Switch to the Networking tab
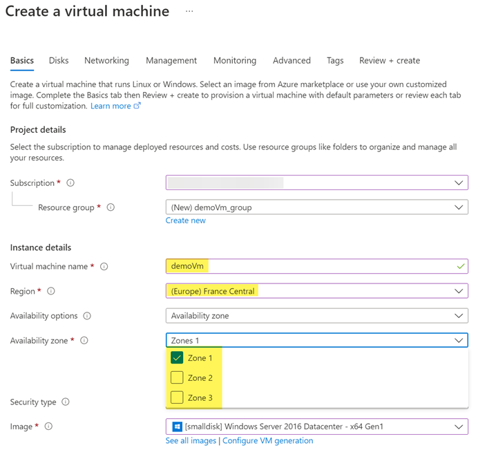 [106, 60]
